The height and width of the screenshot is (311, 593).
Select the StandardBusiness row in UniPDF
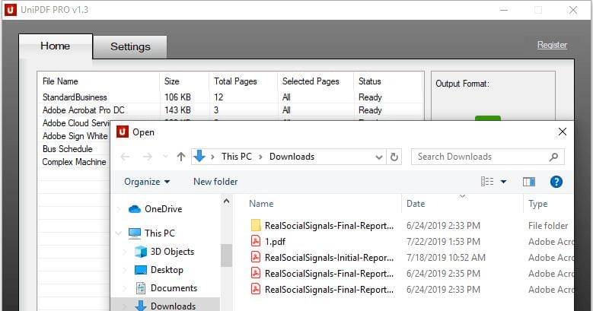(231, 97)
